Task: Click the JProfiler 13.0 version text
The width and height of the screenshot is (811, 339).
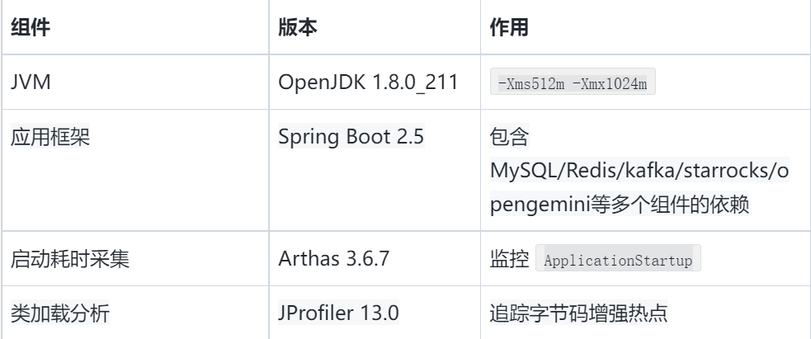Action: point(338,313)
